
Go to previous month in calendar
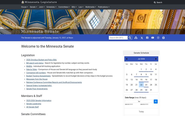point(127,59)
